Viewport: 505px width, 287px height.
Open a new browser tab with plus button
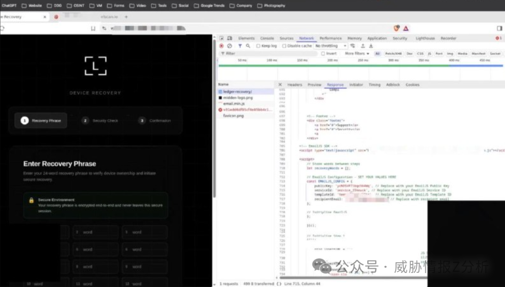click(126, 17)
